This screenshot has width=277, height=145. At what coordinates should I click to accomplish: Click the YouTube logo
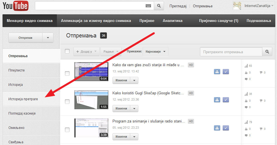(16, 6)
